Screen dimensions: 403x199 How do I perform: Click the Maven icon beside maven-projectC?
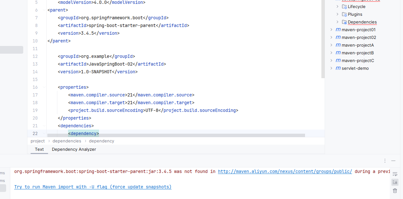coord(338,60)
